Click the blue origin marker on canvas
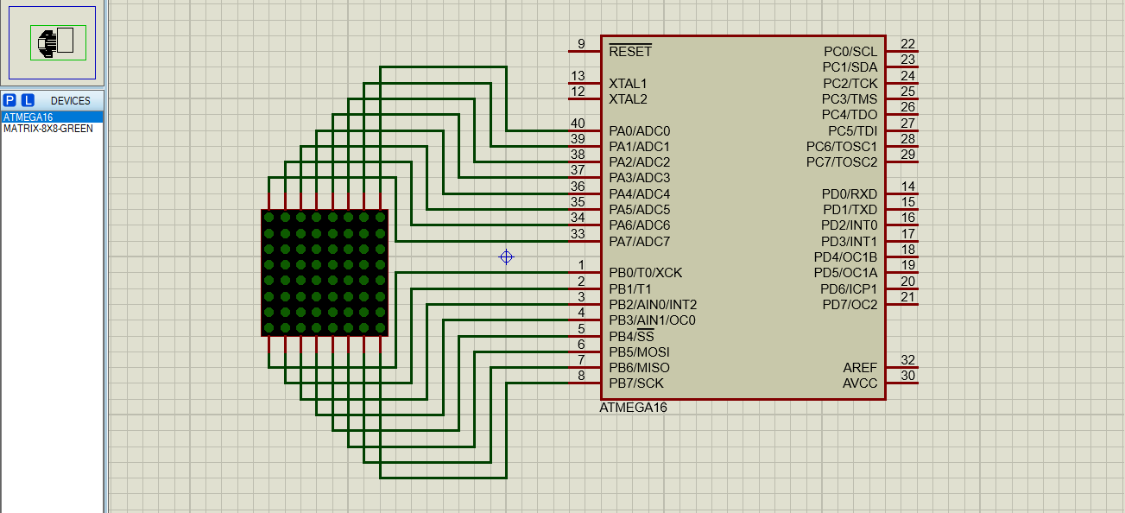Viewport: 1125px width, 513px height. pyautogui.click(x=507, y=256)
